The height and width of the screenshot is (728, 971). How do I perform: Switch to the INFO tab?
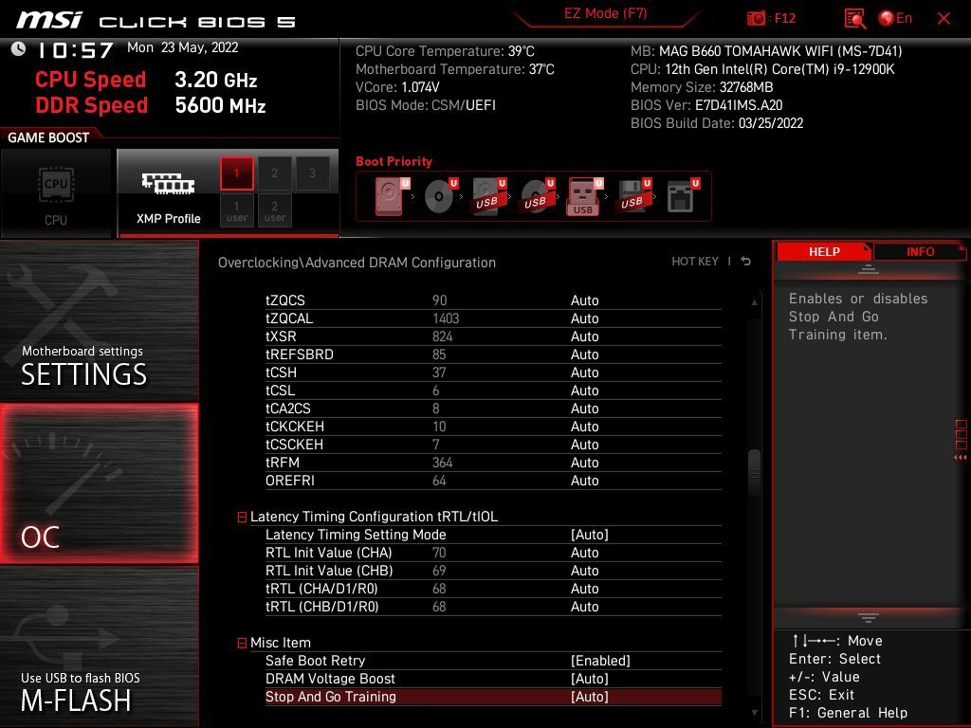pos(920,251)
